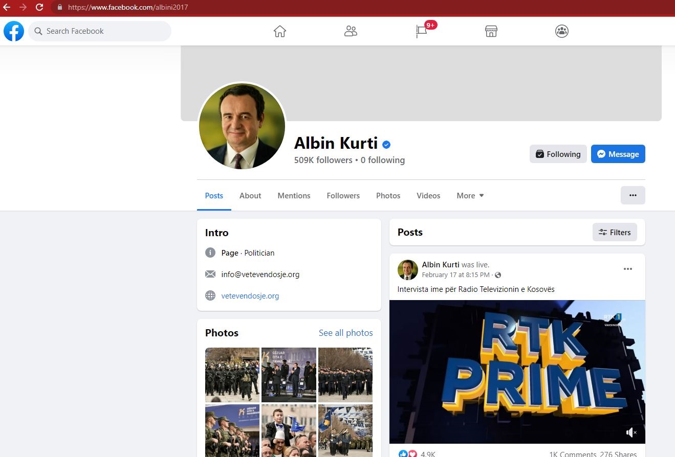Open bottom-left photo of soldiers in green uniforms
This screenshot has width=675, height=457.
point(232,430)
